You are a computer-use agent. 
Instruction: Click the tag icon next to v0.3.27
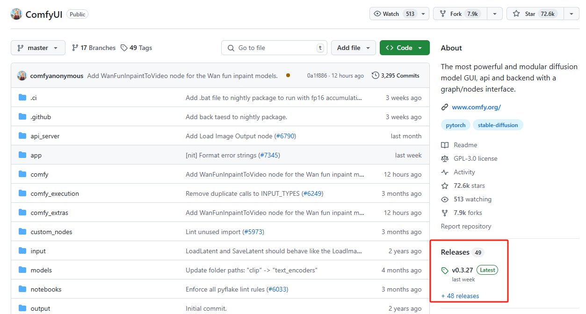[x=445, y=271]
